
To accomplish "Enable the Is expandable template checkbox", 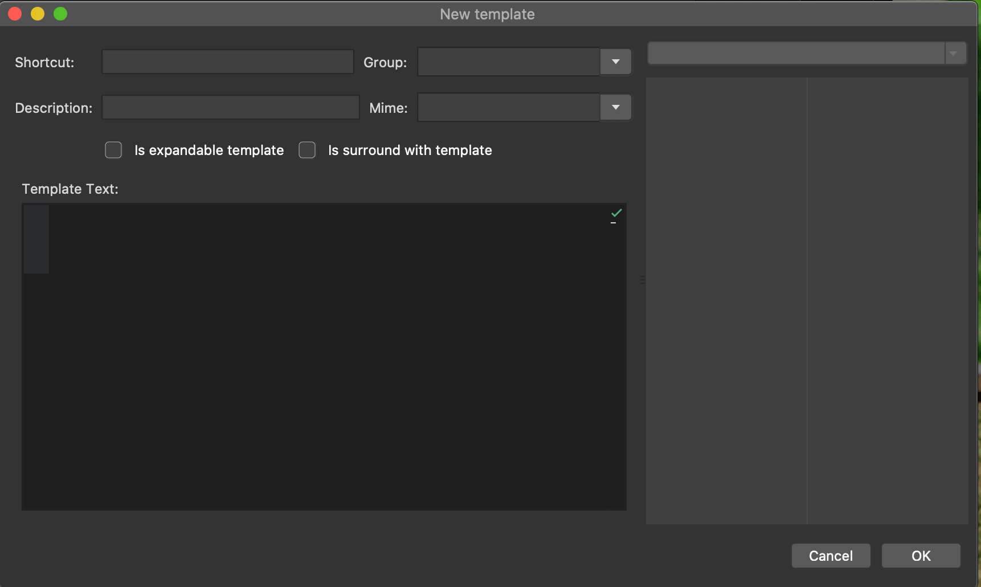I will (x=113, y=150).
